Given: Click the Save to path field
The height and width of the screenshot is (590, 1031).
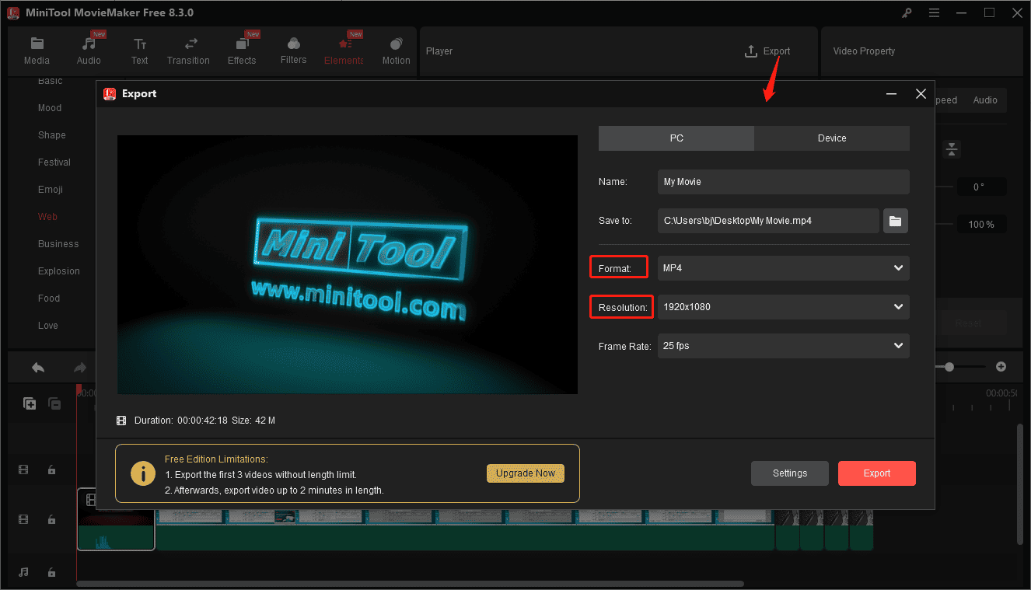Looking at the screenshot, I should click(x=768, y=221).
